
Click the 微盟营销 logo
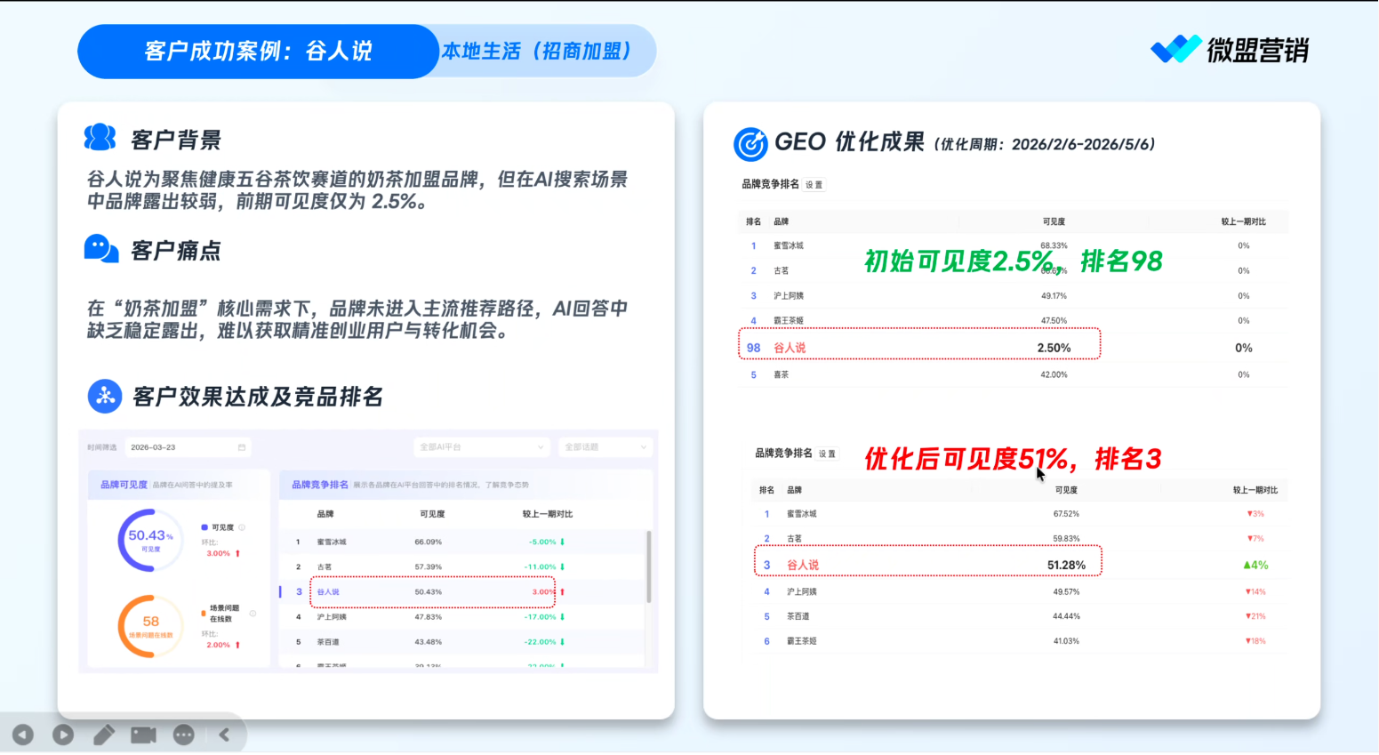pos(1231,50)
